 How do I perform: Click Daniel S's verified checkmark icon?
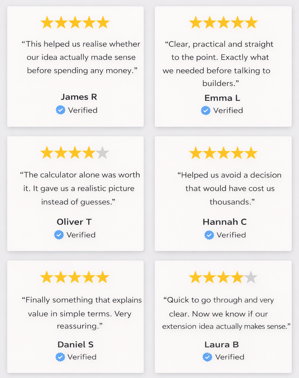[60, 357]
